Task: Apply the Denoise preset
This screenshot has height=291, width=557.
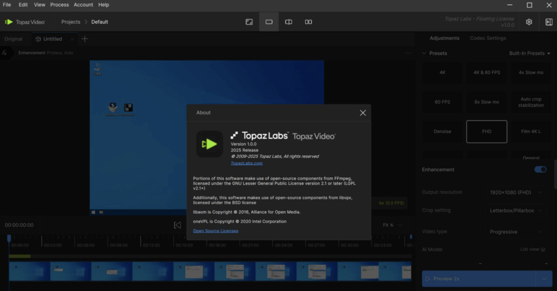Action: pyautogui.click(x=442, y=131)
